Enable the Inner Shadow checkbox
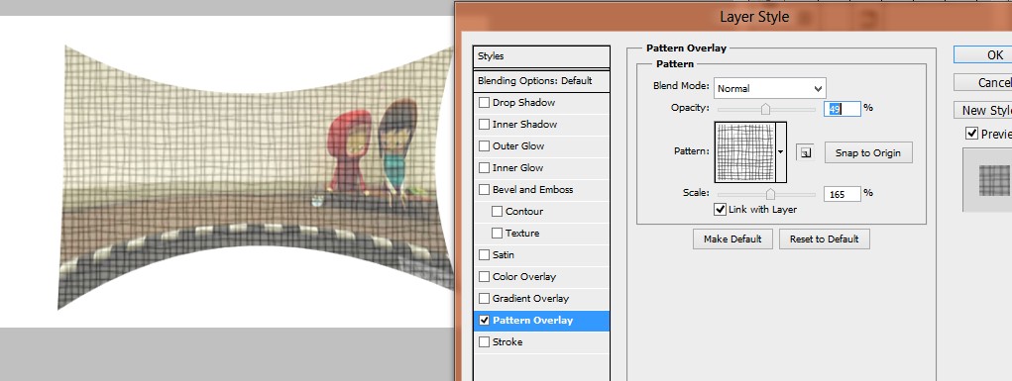 (x=484, y=125)
